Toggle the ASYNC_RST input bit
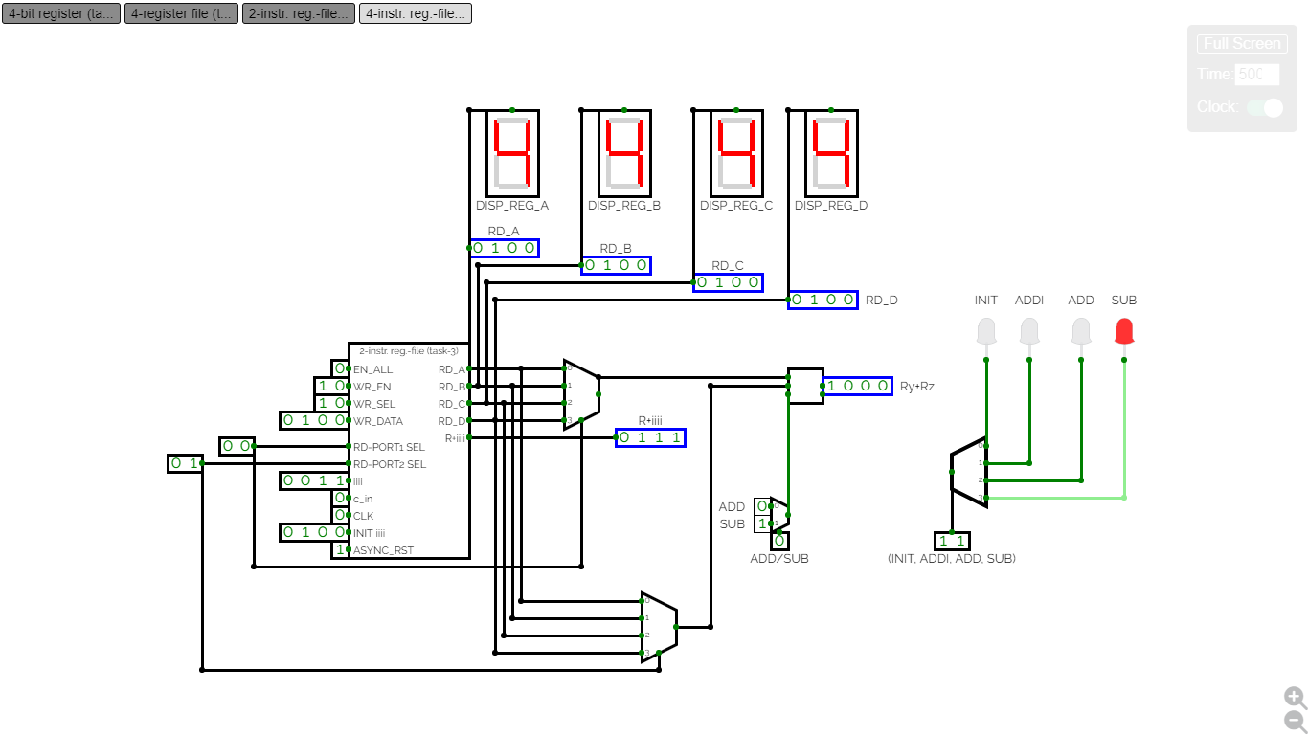The width and height of the screenshot is (1308, 735). (x=340, y=550)
